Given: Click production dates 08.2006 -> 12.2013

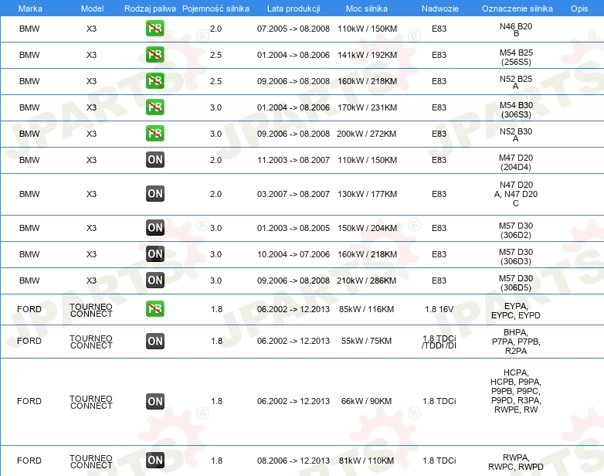Looking at the screenshot, I should 294,461.
